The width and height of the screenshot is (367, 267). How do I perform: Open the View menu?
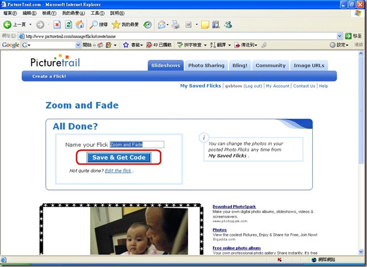(49, 13)
